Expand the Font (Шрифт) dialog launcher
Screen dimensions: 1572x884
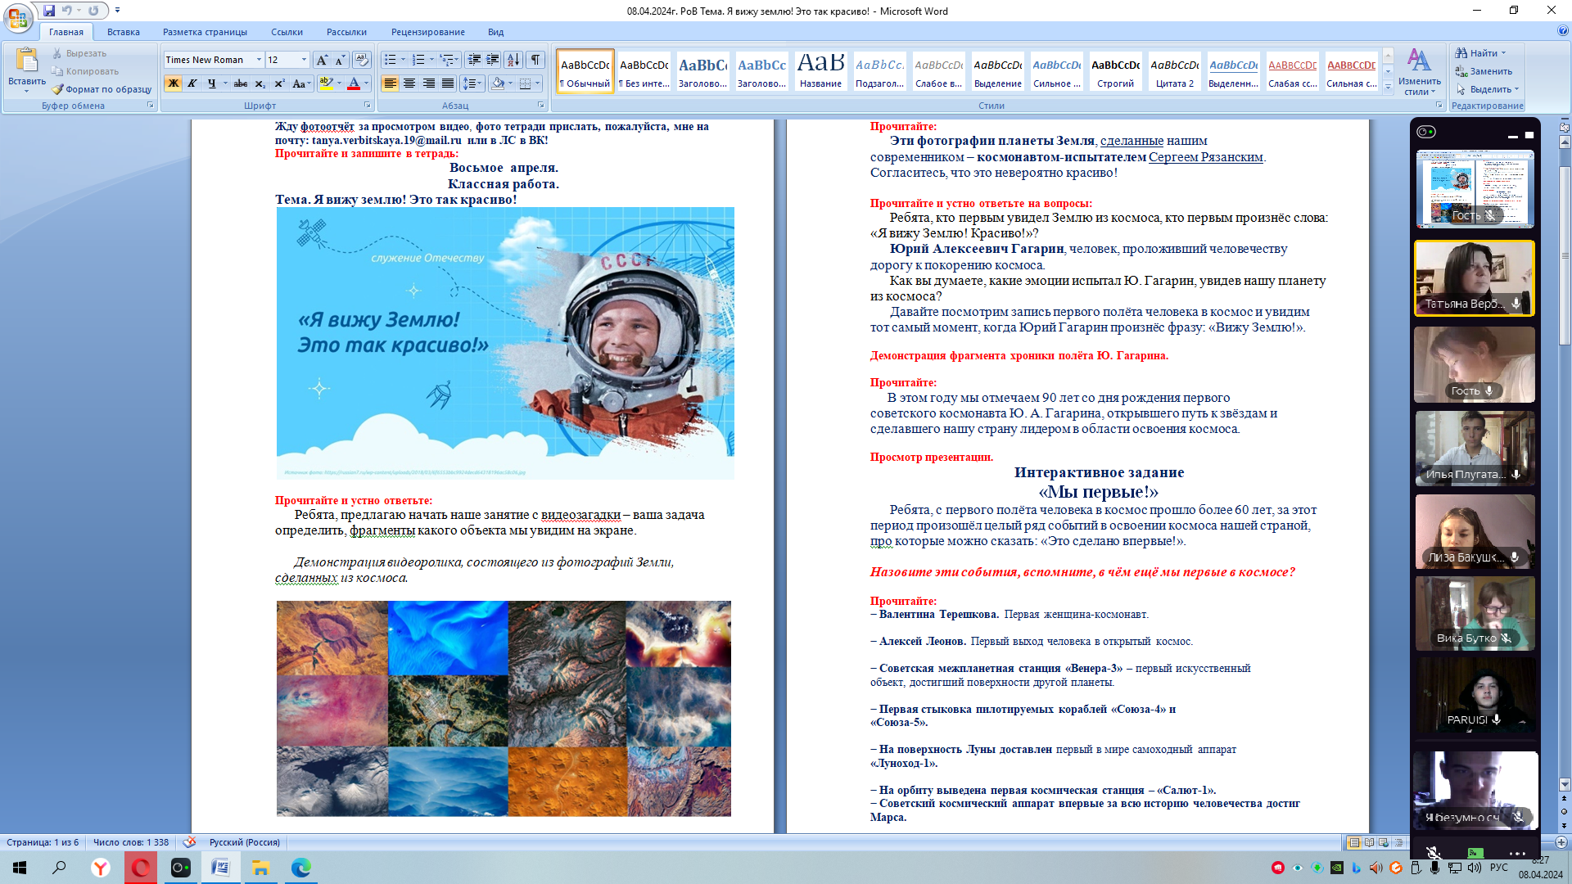367,106
